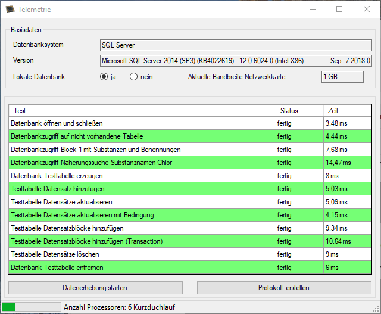The height and width of the screenshot is (314, 381).
Task: Click 'Datenerhebung starten' button
Action: tap(95, 288)
